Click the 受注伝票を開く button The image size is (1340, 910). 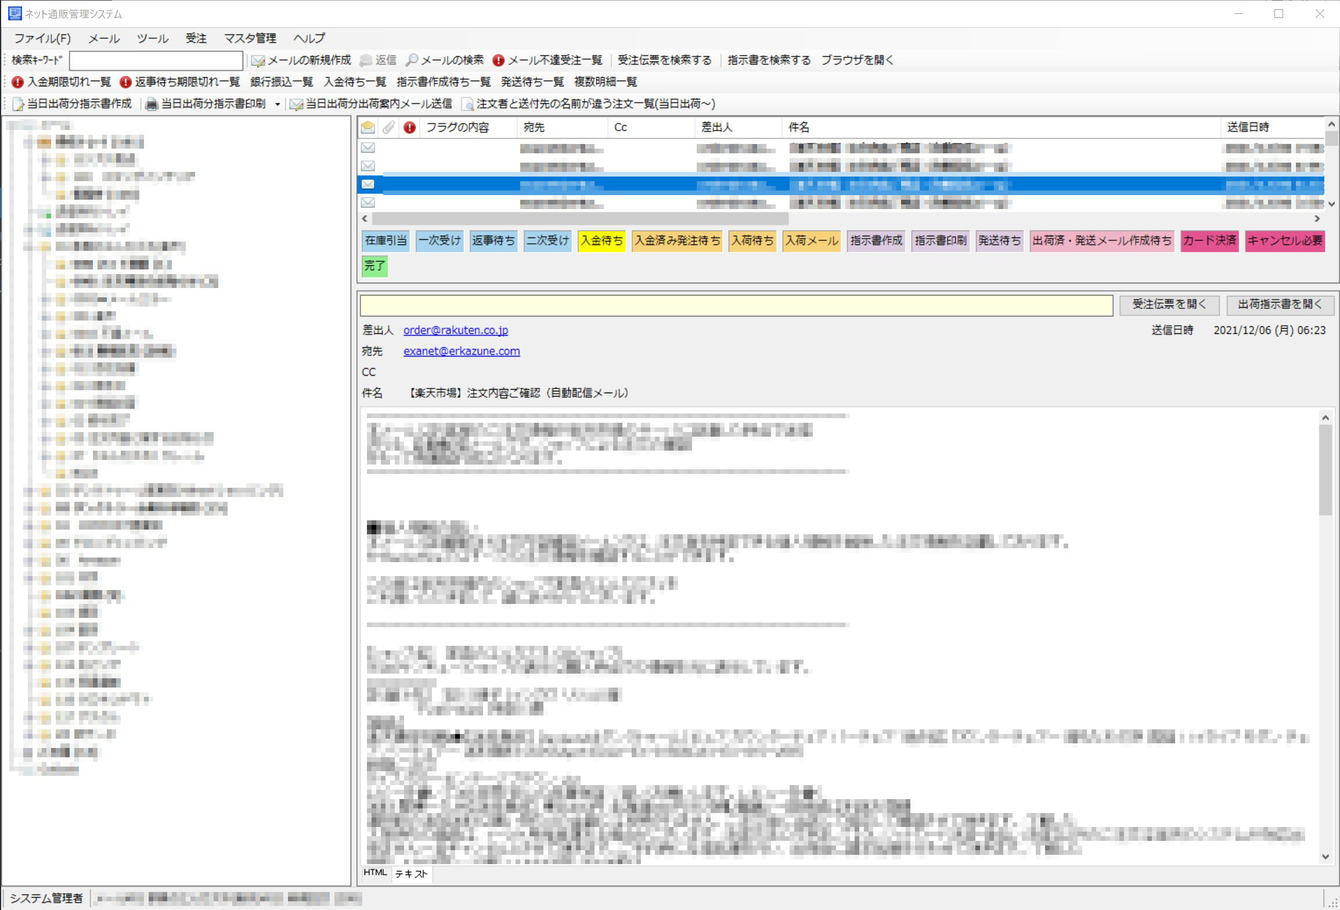tap(1169, 304)
